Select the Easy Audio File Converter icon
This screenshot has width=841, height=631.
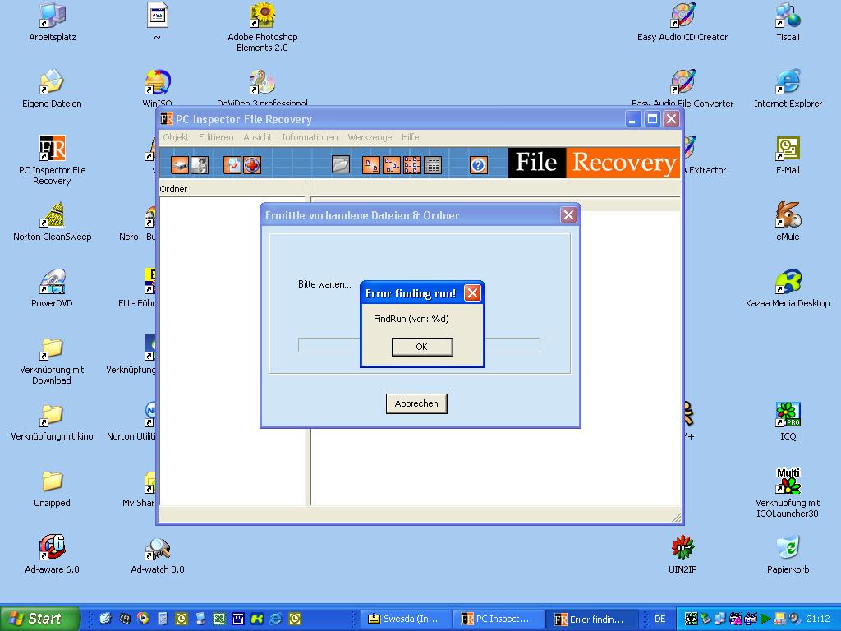(x=682, y=87)
